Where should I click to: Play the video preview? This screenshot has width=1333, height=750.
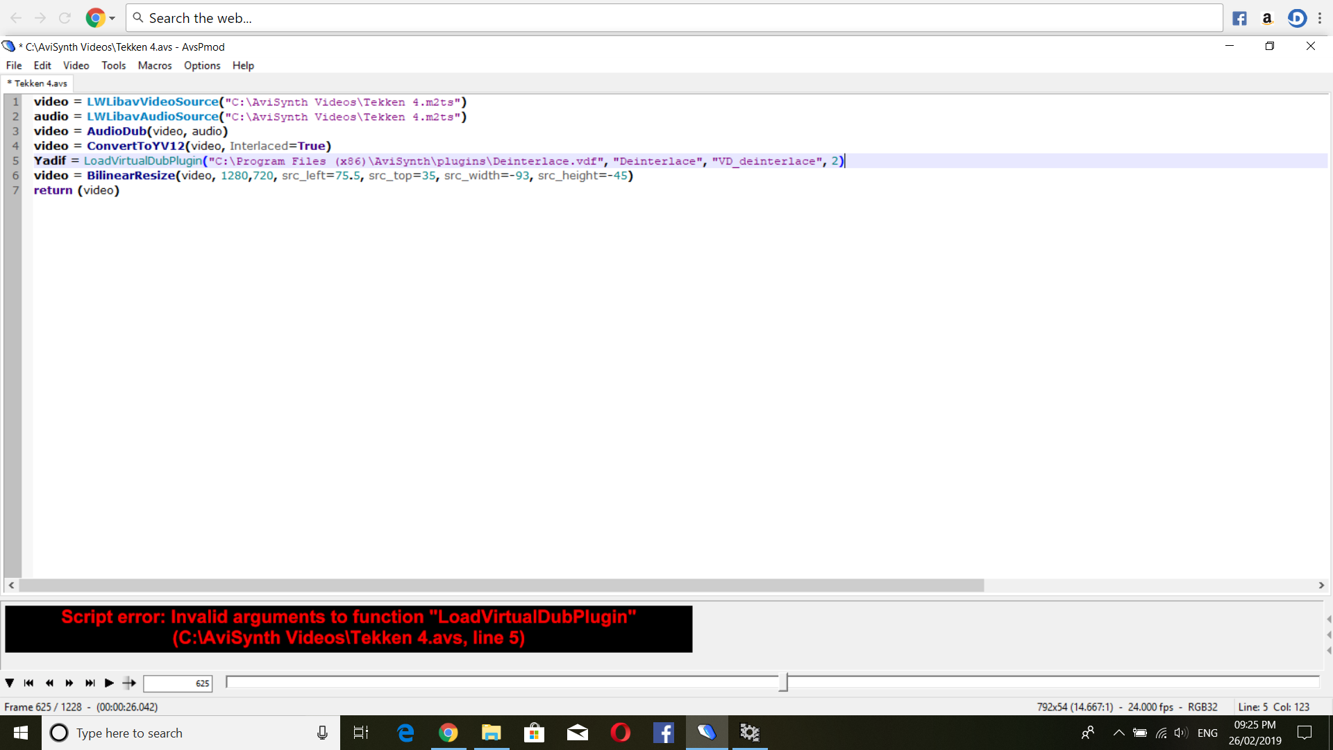[x=109, y=683]
